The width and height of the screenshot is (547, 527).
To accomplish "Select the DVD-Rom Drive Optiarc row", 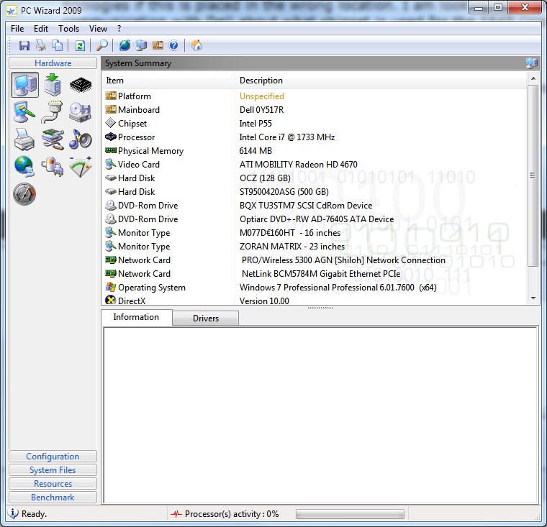I will click(x=314, y=219).
